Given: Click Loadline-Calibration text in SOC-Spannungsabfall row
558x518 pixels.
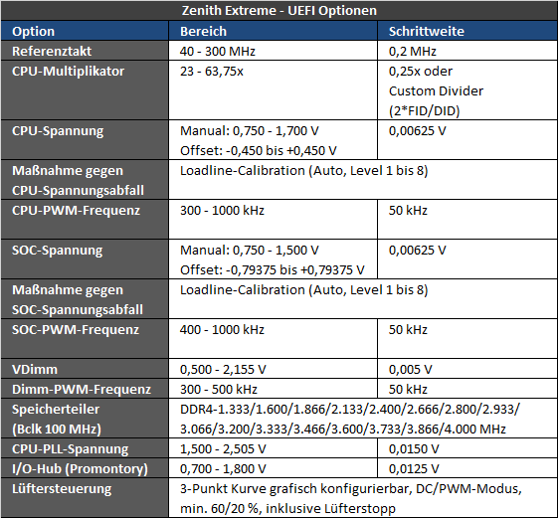Looking at the screenshot, I should pos(304,290).
